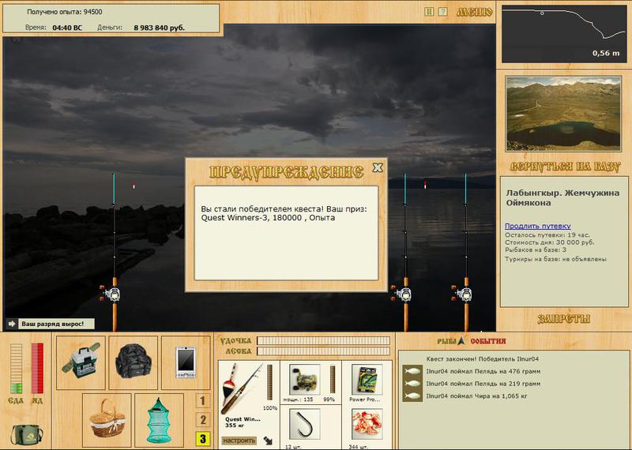Click the leftmost fishing rod's reel
The width and height of the screenshot is (632, 450).
click(x=112, y=293)
